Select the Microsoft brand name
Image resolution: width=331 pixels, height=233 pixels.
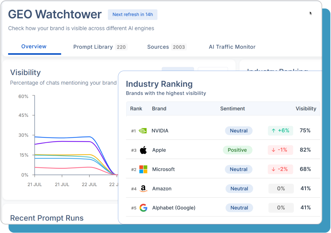pos(163,169)
